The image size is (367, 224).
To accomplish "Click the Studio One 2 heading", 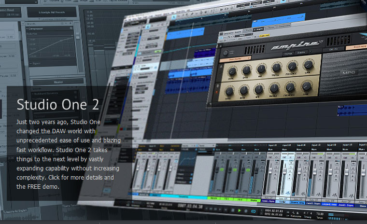I will (58, 104).
